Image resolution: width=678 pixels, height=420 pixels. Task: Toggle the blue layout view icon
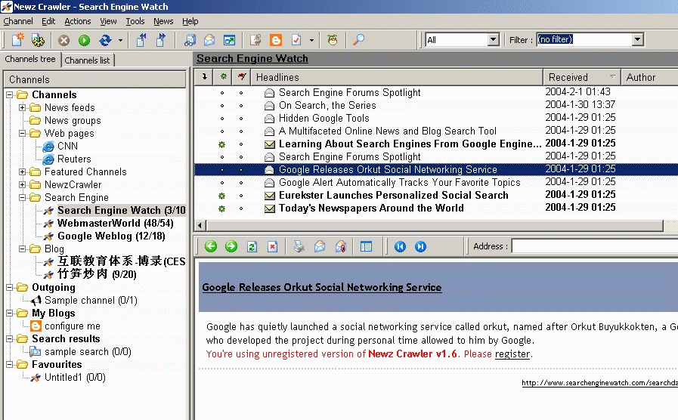[x=366, y=247]
